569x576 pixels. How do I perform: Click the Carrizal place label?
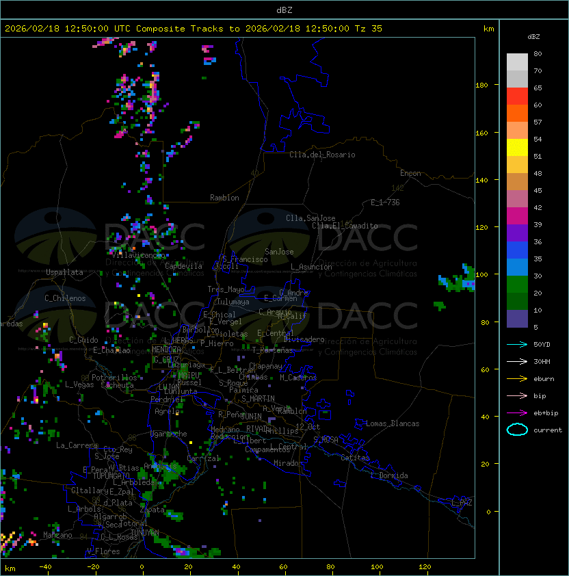click(203, 458)
